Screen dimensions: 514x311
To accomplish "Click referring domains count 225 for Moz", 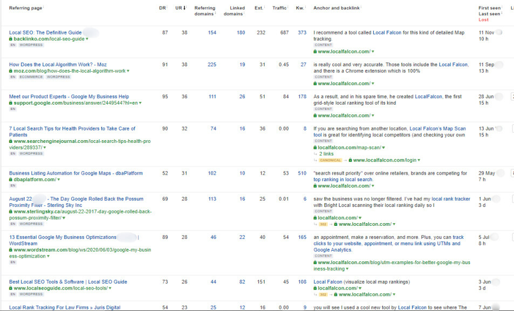I will click(211, 65).
